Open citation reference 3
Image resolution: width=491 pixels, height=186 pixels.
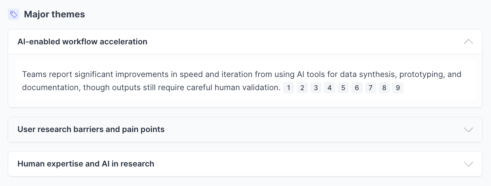point(316,88)
